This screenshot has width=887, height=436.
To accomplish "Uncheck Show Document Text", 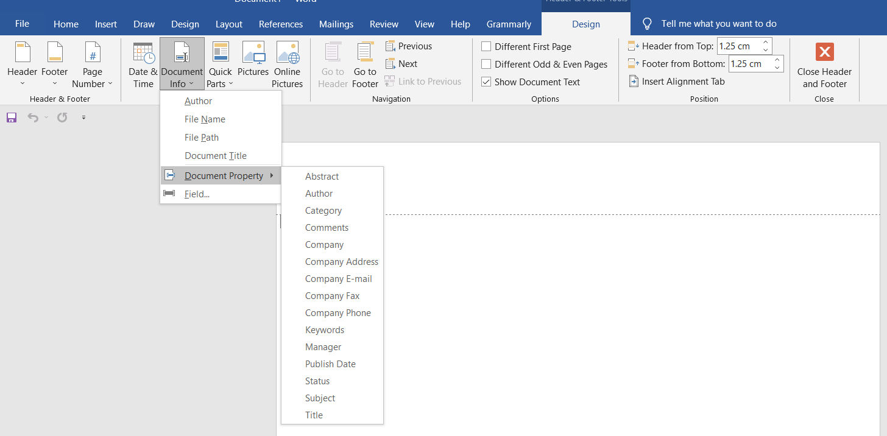I will point(486,82).
